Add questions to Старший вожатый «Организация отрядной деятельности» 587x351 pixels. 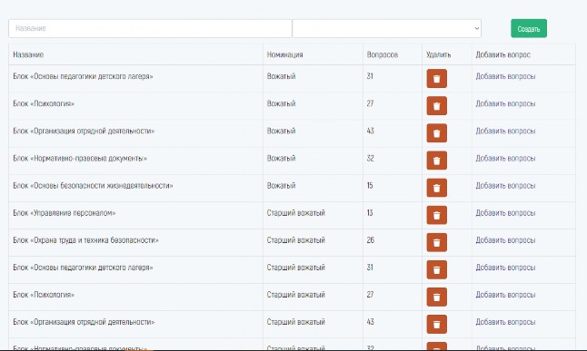[x=505, y=322]
